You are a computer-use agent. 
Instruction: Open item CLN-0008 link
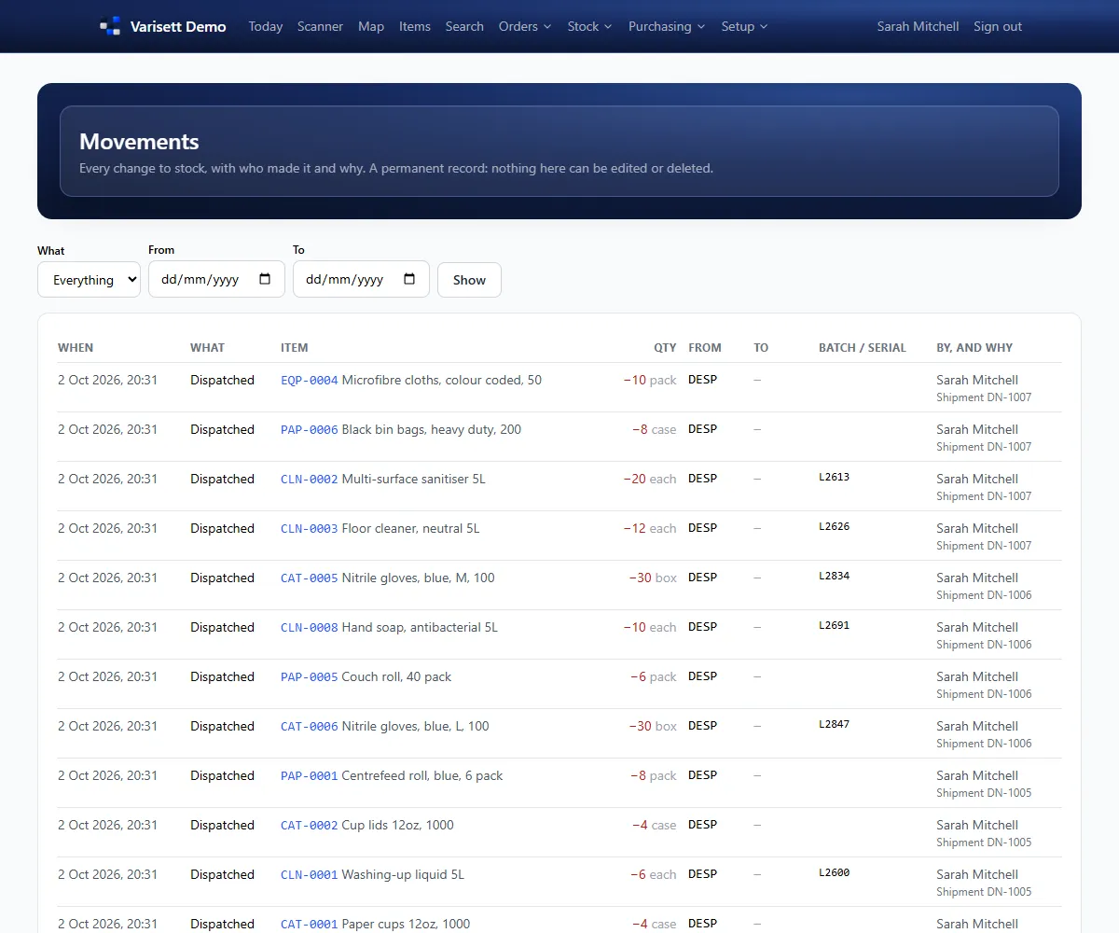click(310, 627)
